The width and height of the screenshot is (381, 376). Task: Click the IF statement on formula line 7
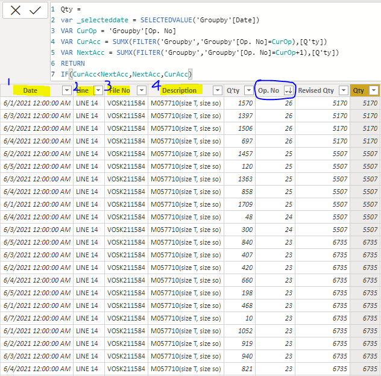127,74
